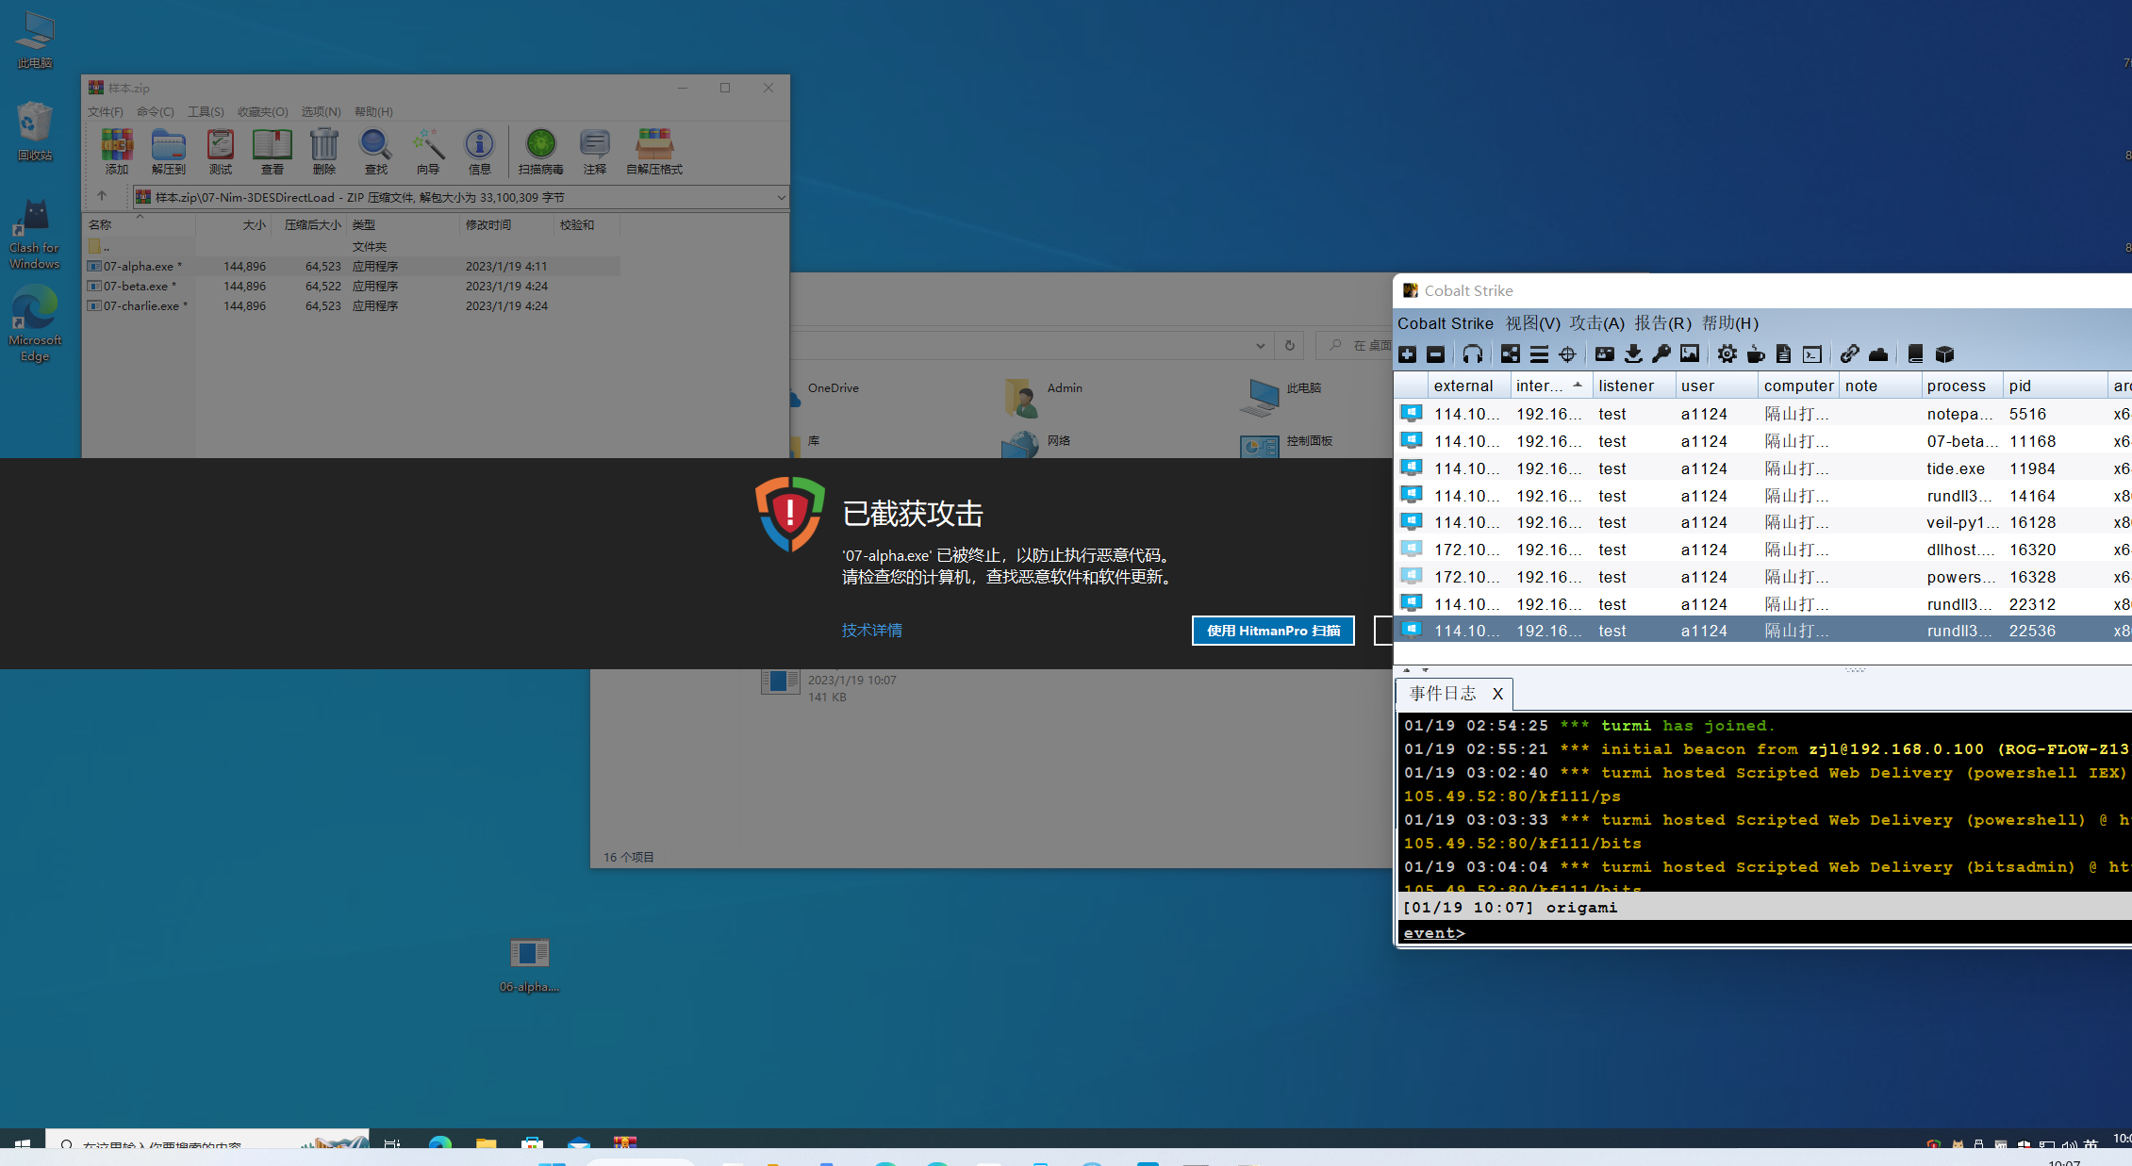
Task: Open downloaded files via download arrow icon
Action: tap(1633, 354)
